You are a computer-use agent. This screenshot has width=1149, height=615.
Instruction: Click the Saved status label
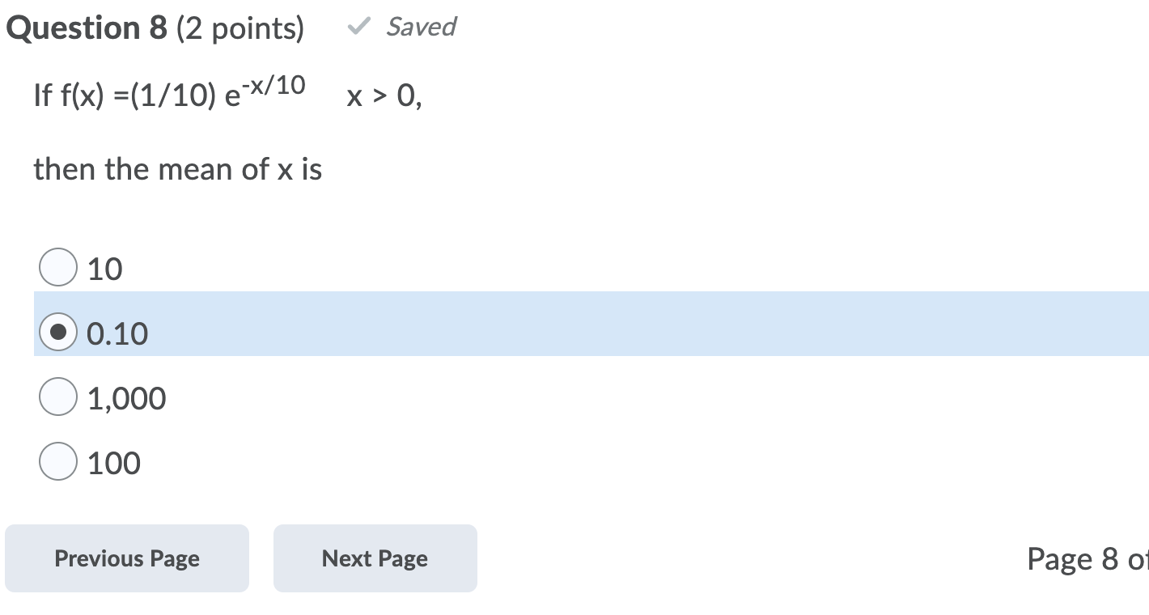tap(422, 27)
